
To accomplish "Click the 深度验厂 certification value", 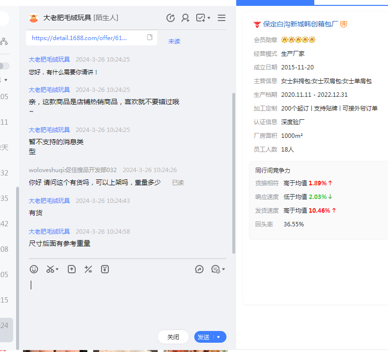I will coord(293,122).
